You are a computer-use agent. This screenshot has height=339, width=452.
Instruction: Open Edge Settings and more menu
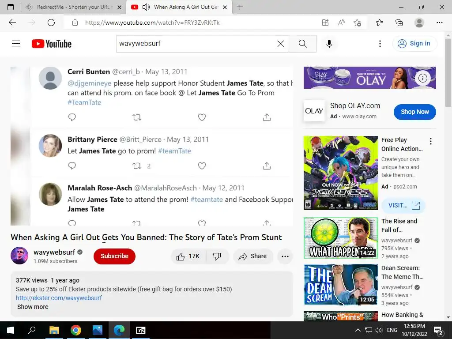(x=439, y=23)
